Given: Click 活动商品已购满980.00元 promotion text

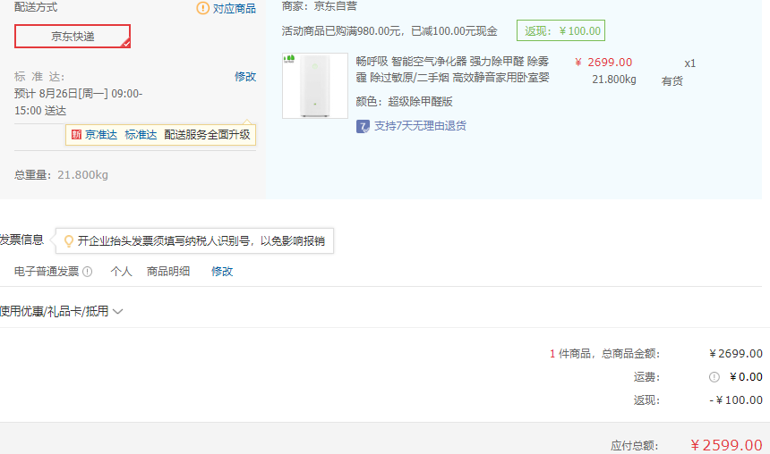Looking at the screenshot, I should coord(389,31).
